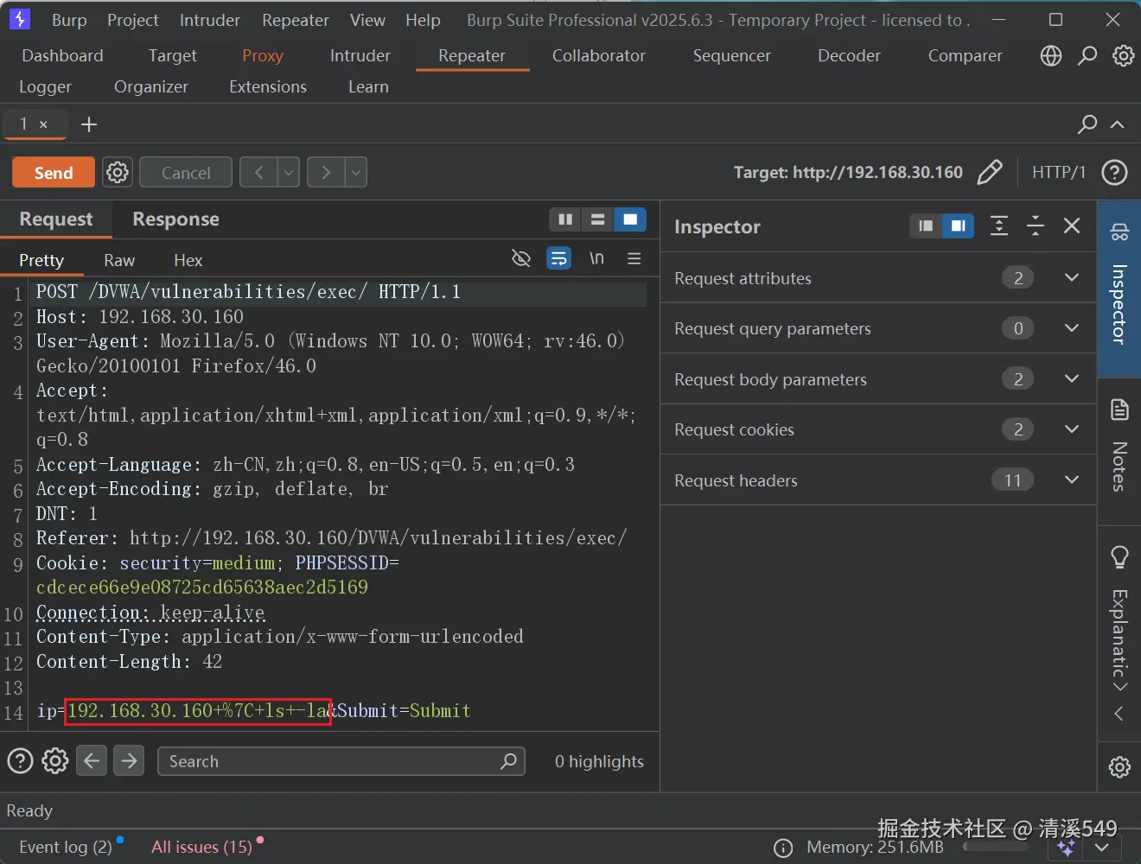Expand Request attributes section
The image size is (1141, 864).
point(1072,277)
